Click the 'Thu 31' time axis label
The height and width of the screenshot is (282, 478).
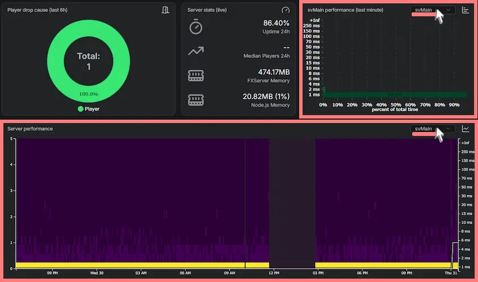450,273
